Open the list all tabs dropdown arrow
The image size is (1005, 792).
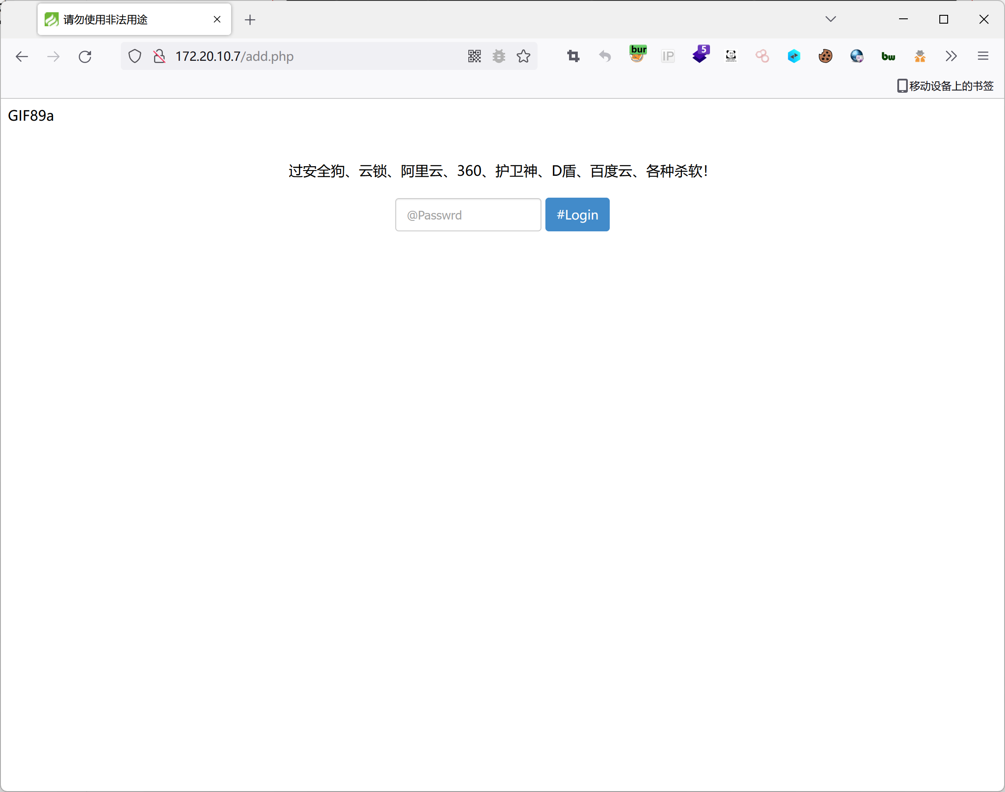point(830,19)
